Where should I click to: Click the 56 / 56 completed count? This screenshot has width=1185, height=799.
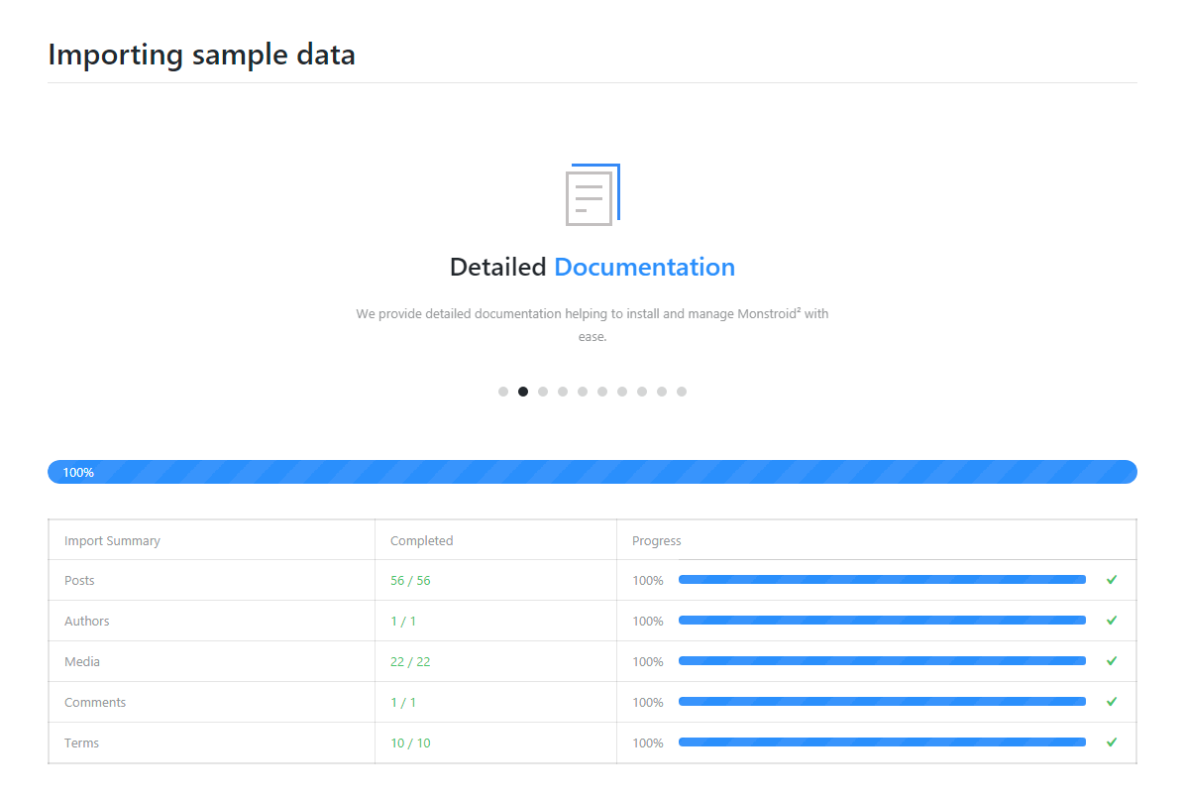click(x=410, y=580)
